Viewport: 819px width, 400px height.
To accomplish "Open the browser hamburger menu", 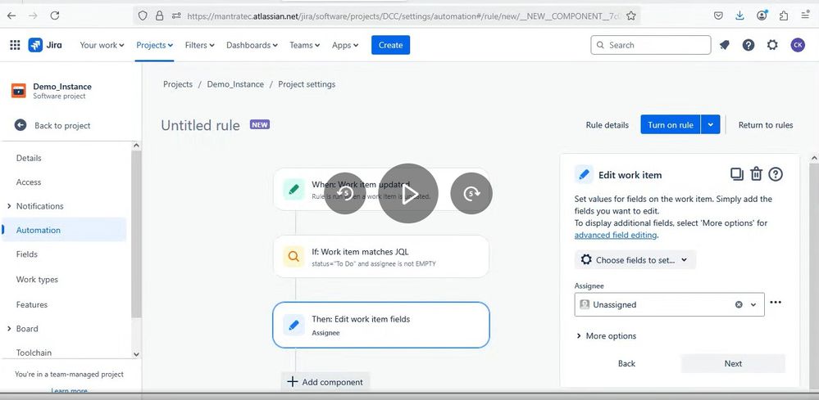I will pyautogui.click(x=805, y=16).
